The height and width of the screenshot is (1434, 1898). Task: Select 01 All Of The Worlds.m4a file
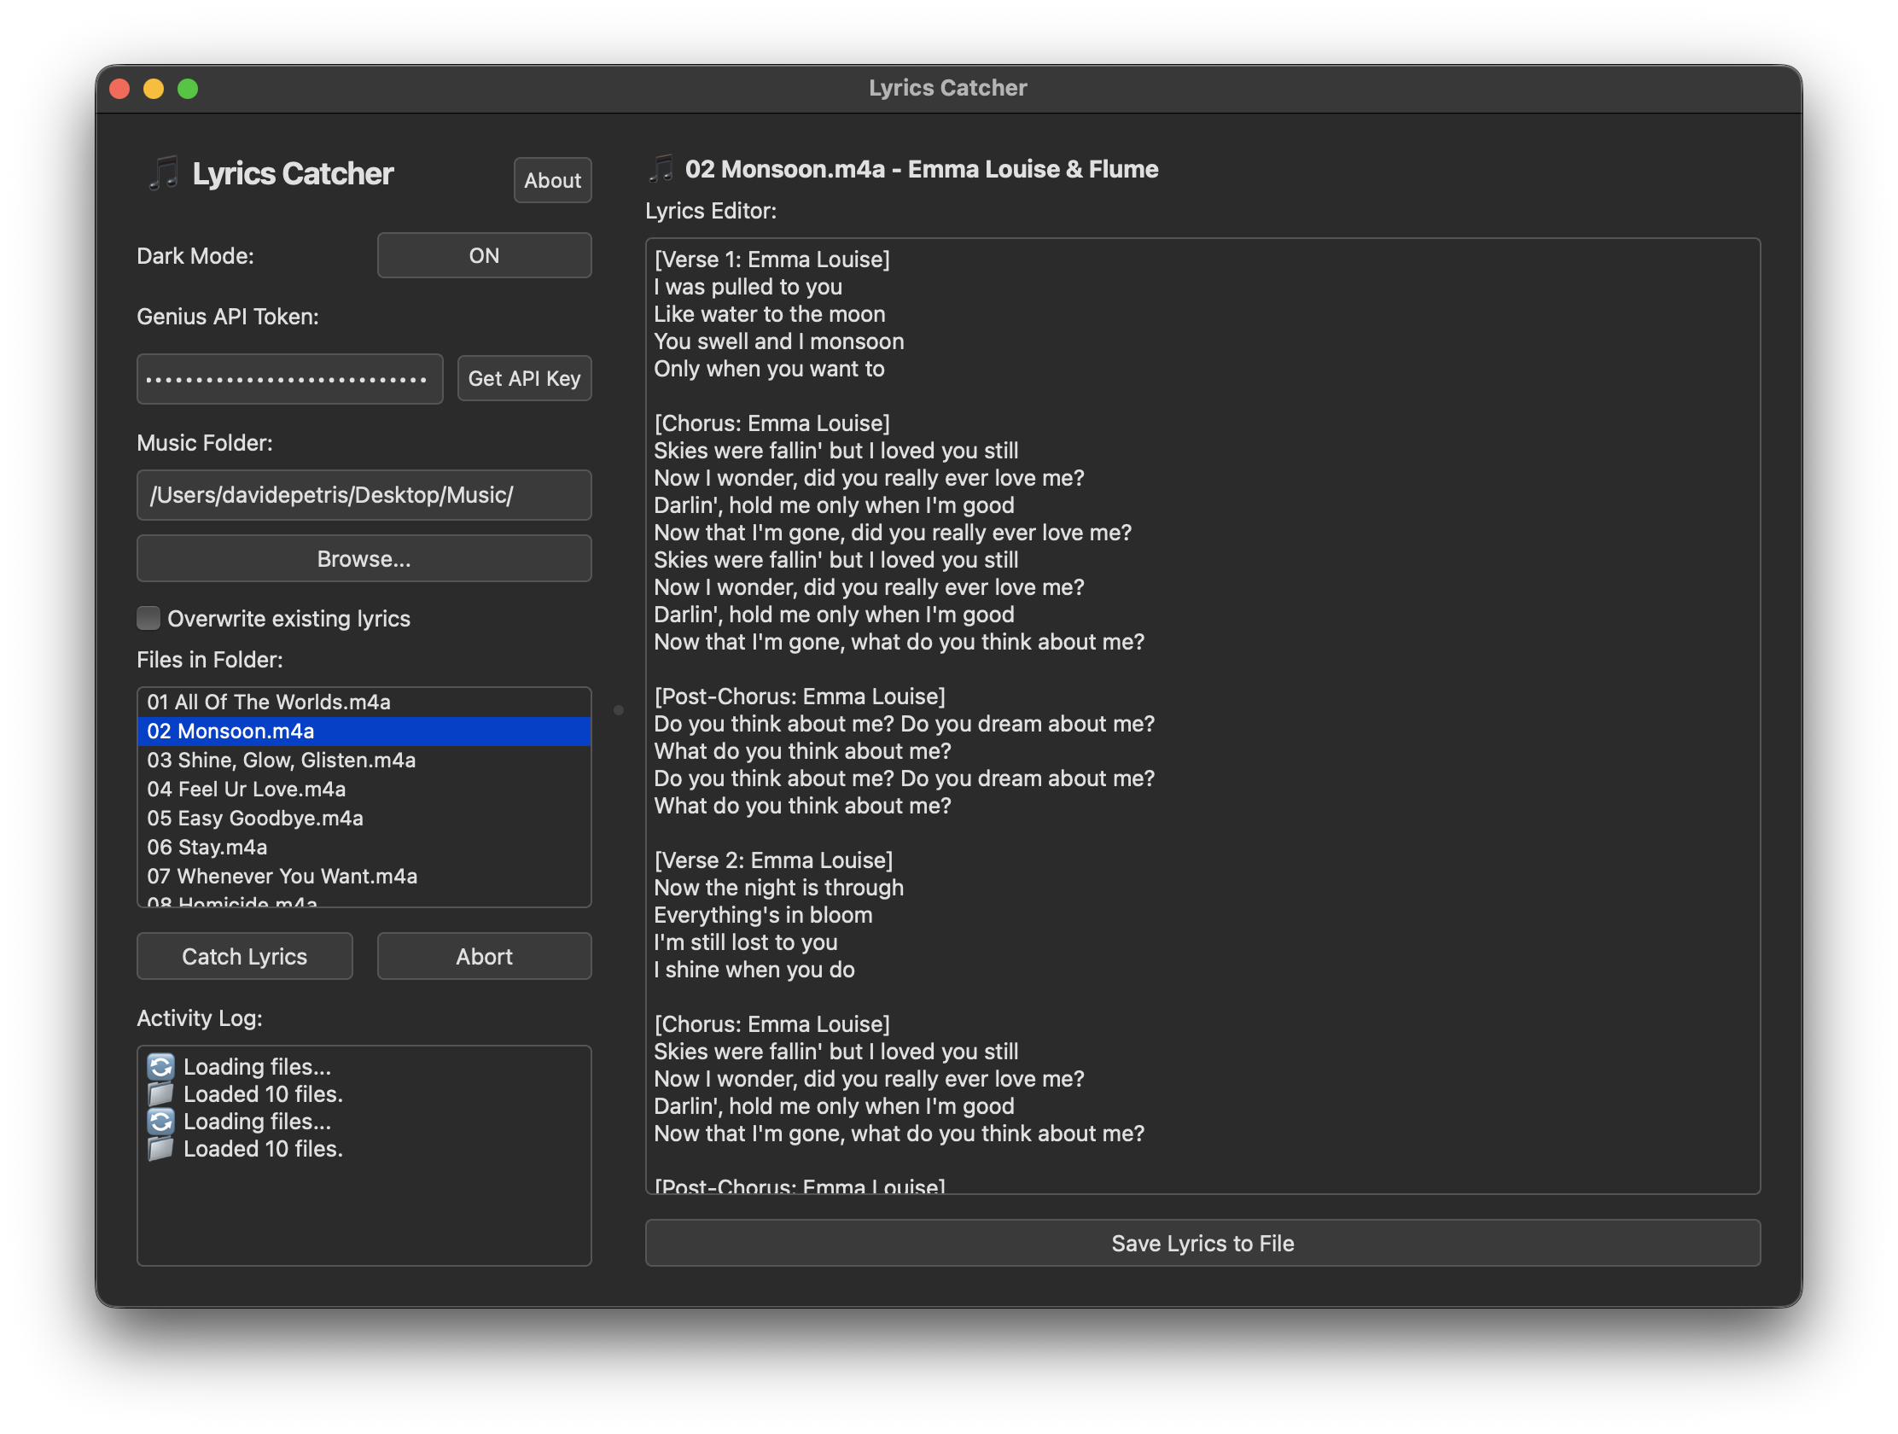269,702
